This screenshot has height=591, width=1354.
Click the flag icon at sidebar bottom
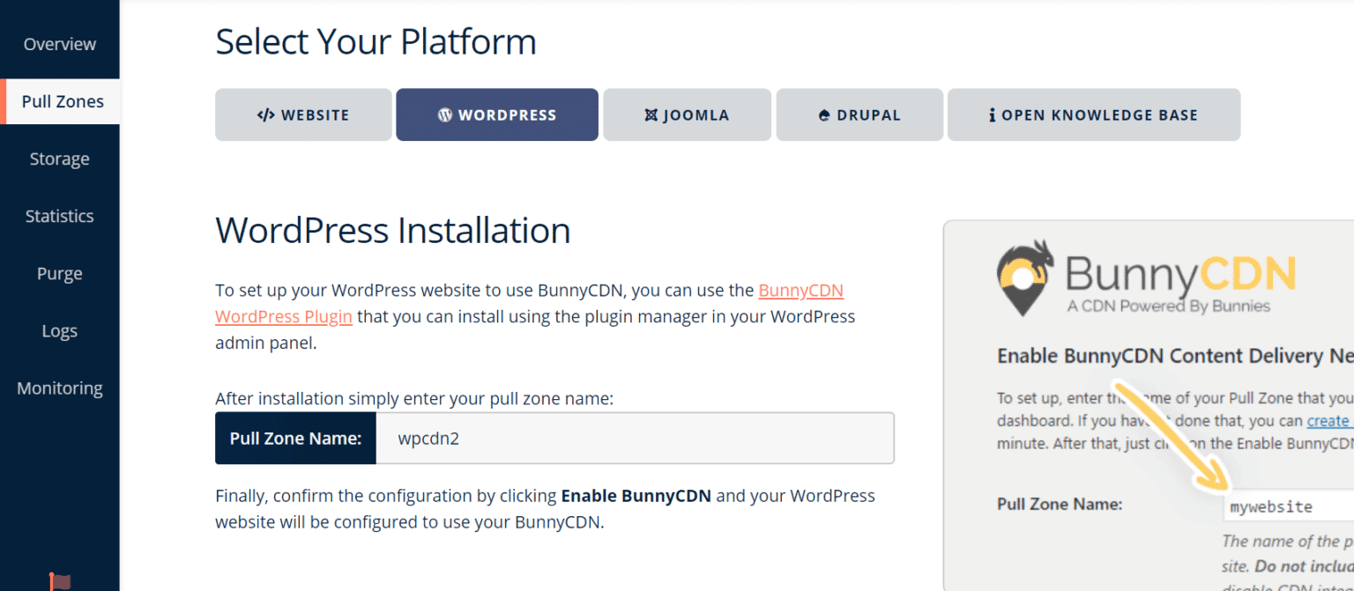point(60,581)
